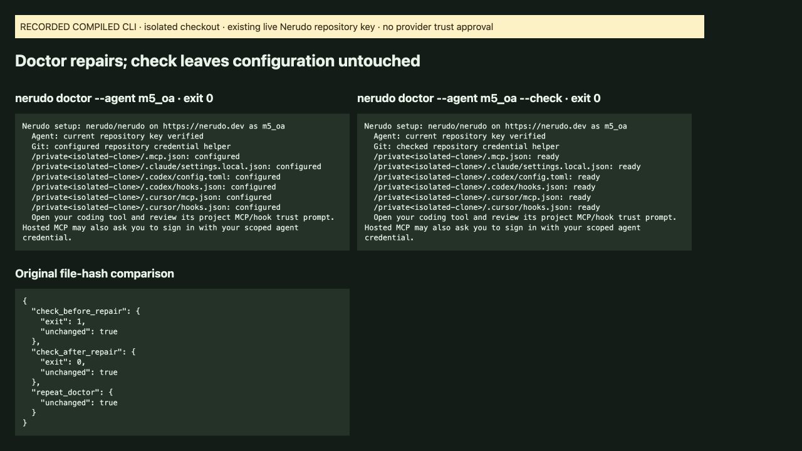The height and width of the screenshot is (451, 802).
Task: Click '.cursor/hooks.json: configured' line
Action: (156, 207)
